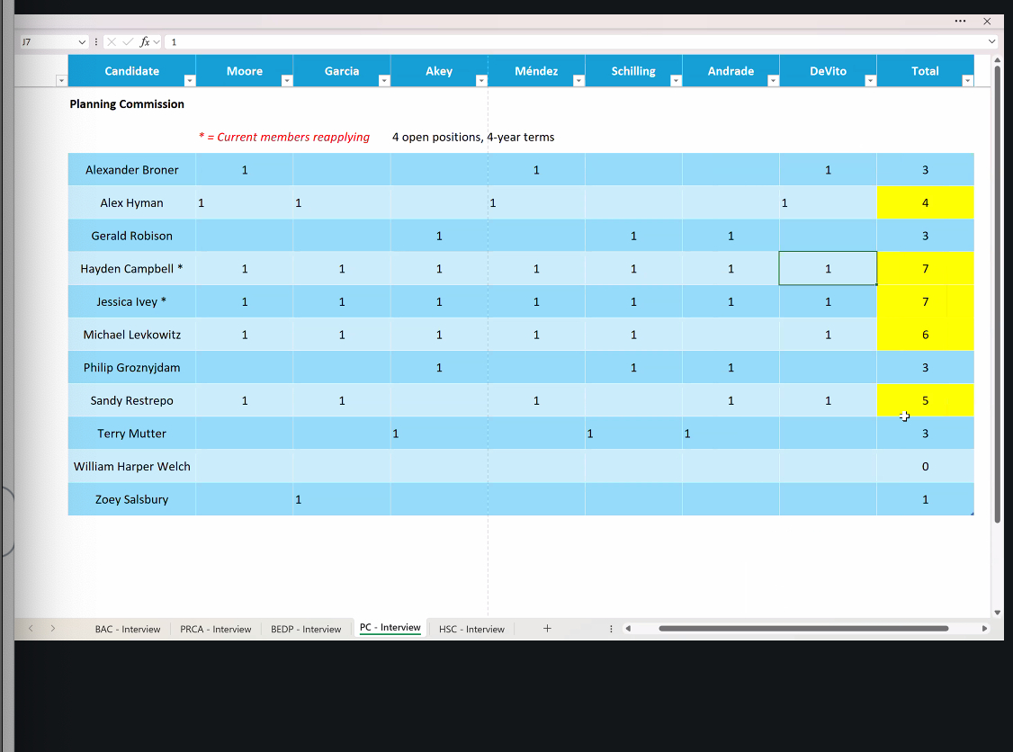Select the William Harper Welch name cell
Screen dimensions: 1013x752
132,467
